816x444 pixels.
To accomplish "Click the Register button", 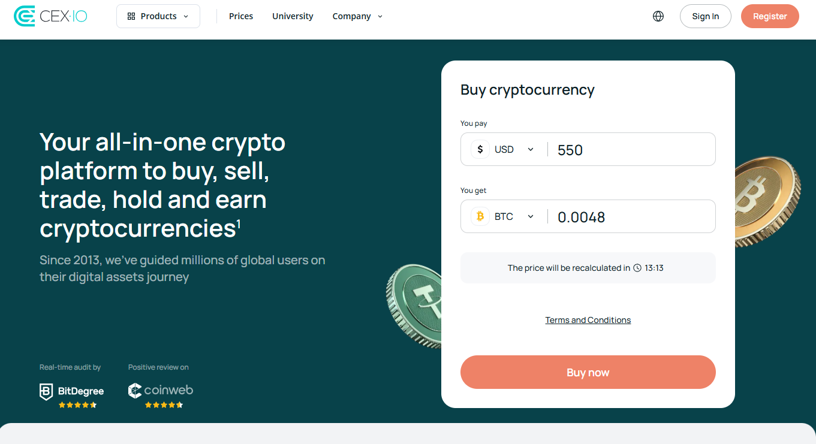I will coord(770,16).
